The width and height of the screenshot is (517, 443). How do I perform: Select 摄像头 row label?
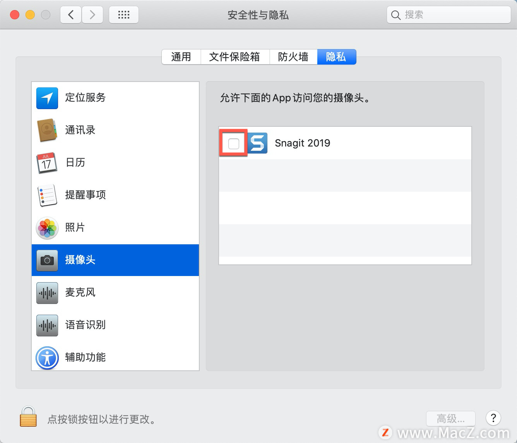80,260
